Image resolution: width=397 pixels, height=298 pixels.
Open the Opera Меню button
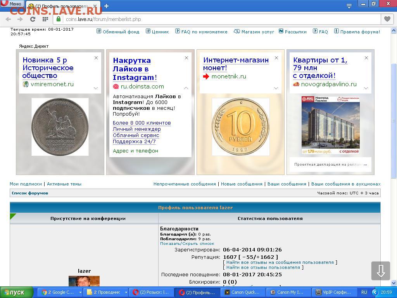[x=12, y=3]
